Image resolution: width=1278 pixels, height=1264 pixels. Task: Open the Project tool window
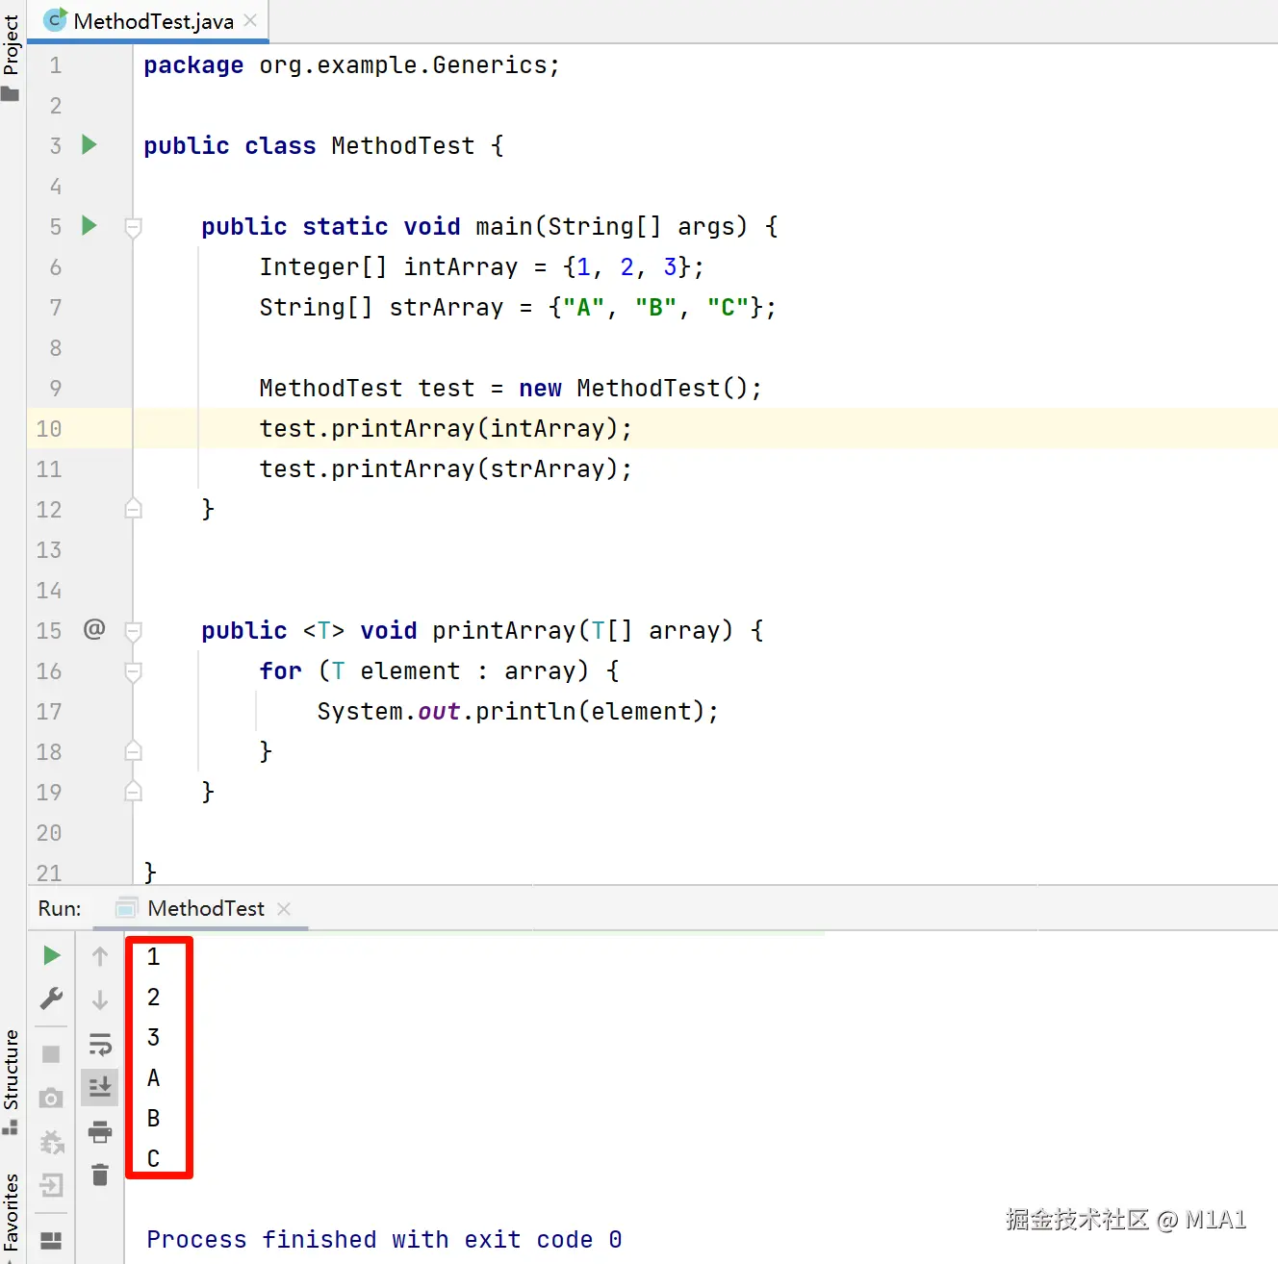click(11, 56)
